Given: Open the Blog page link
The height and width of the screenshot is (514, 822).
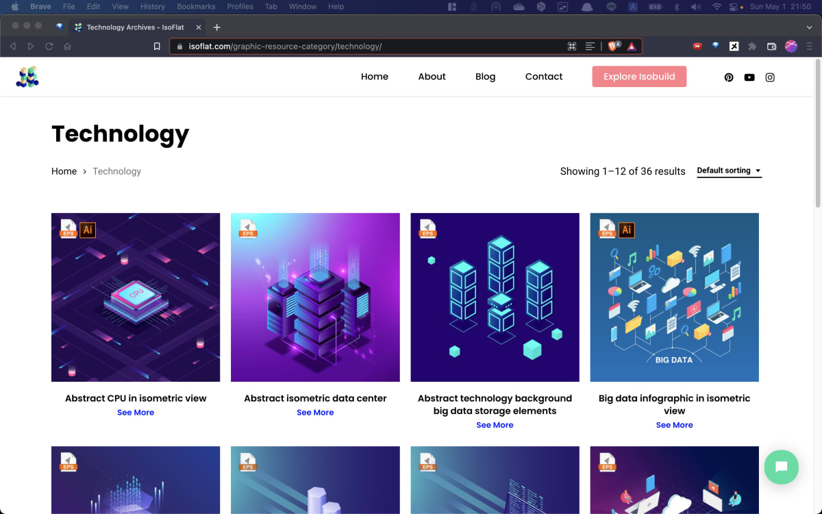Looking at the screenshot, I should click(x=485, y=77).
